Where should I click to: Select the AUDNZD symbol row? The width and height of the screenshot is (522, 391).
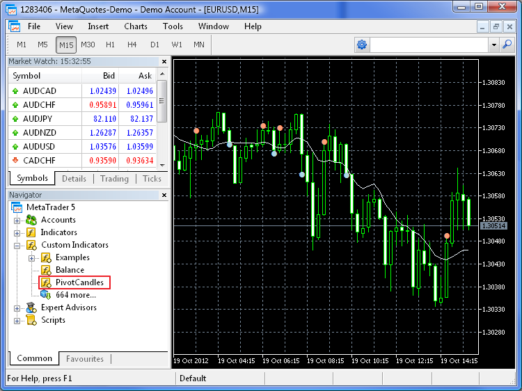(x=82, y=133)
